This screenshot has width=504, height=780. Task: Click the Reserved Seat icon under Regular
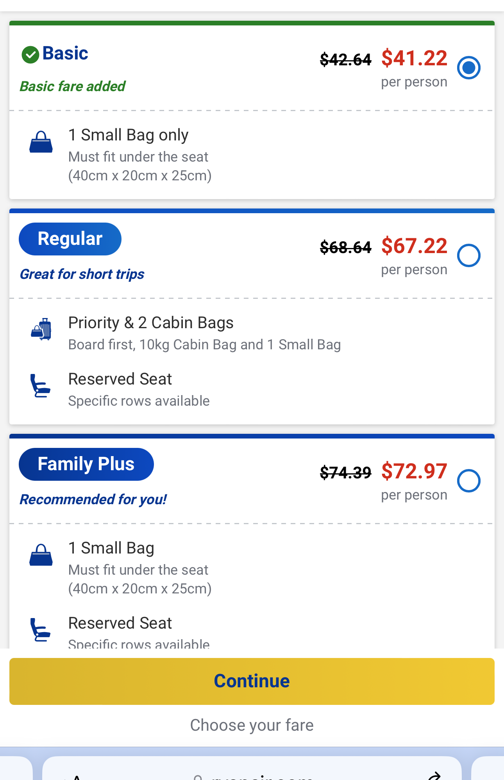tap(40, 386)
